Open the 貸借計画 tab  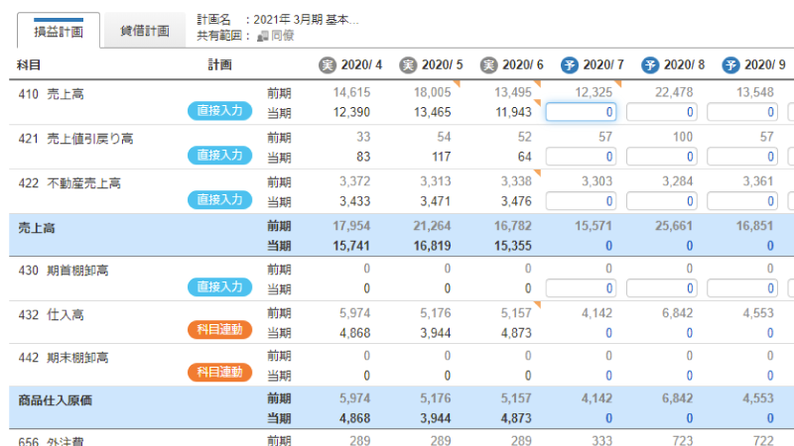click(144, 31)
